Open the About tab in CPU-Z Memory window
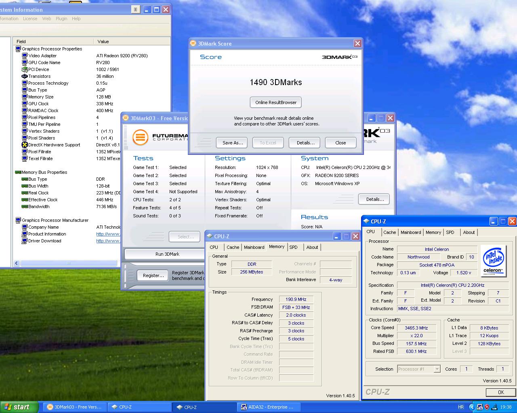 [x=312, y=247]
